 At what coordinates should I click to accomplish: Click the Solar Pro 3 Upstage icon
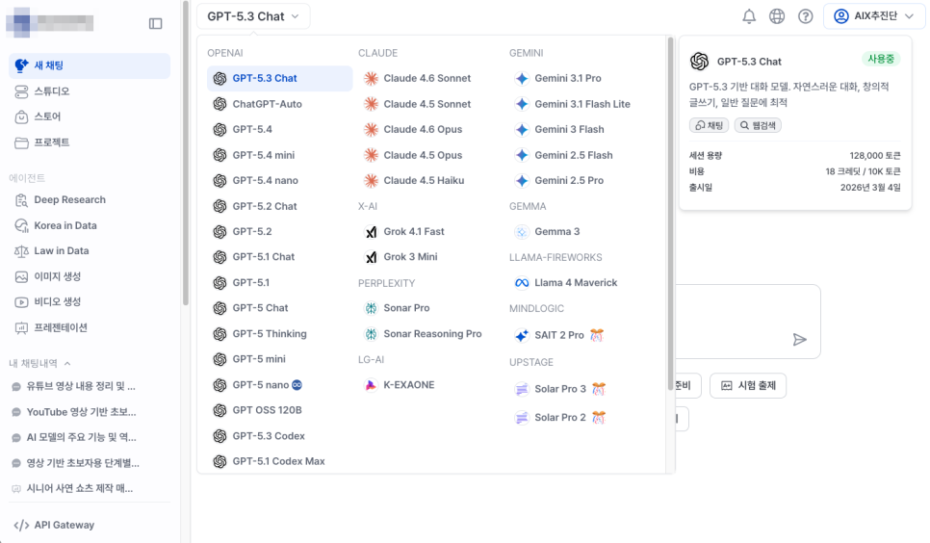point(522,389)
